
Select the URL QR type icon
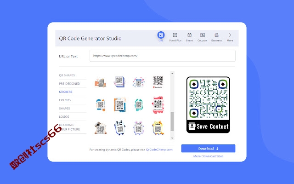click(x=161, y=35)
